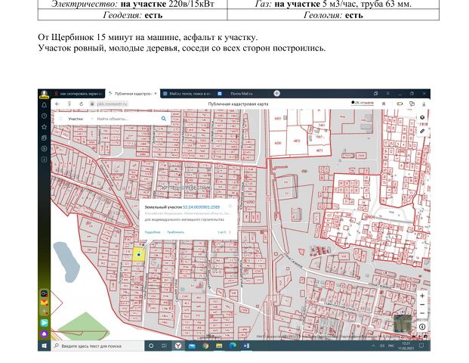This screenshot has height=363, width=469.
Task: Open history clock icon in sidebar
Action: pos(44,116)
